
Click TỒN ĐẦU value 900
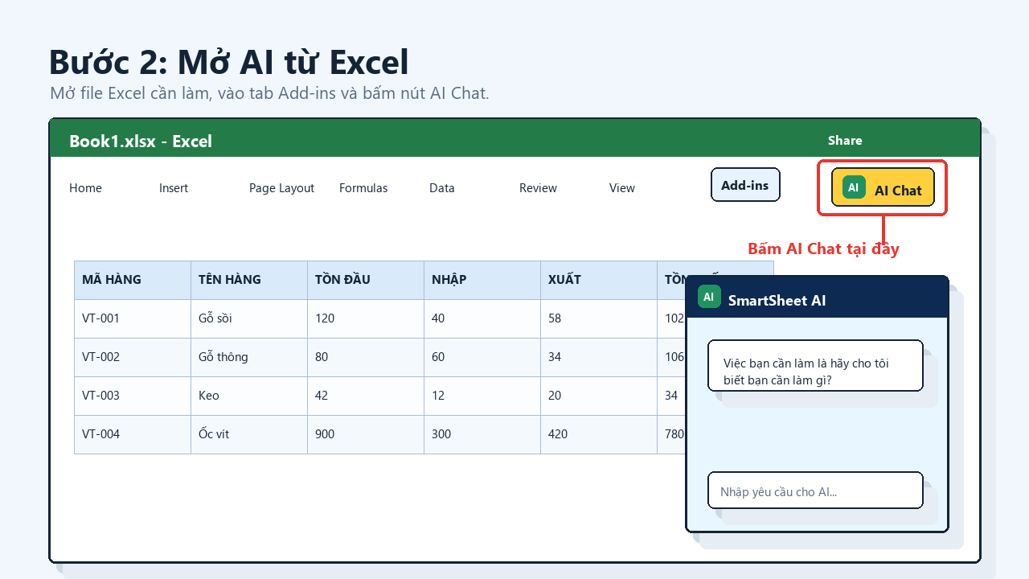coord(366,434)
